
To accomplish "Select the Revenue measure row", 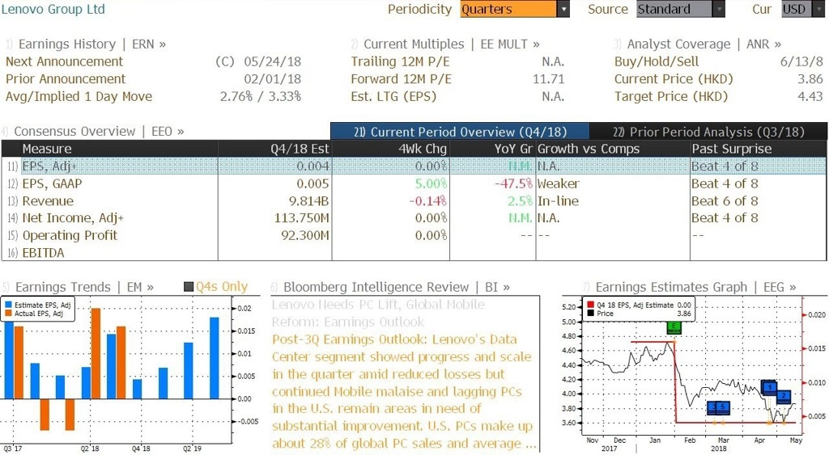I will pos(414,201).
